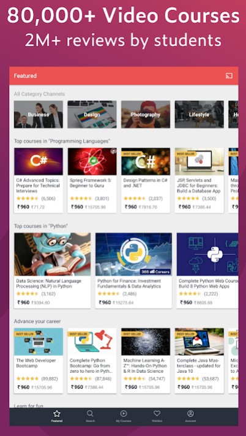Image resolution: width=246 pixels, height=436 pixels.
Task: Open My Courses play icon
Action: click(124, 413)
